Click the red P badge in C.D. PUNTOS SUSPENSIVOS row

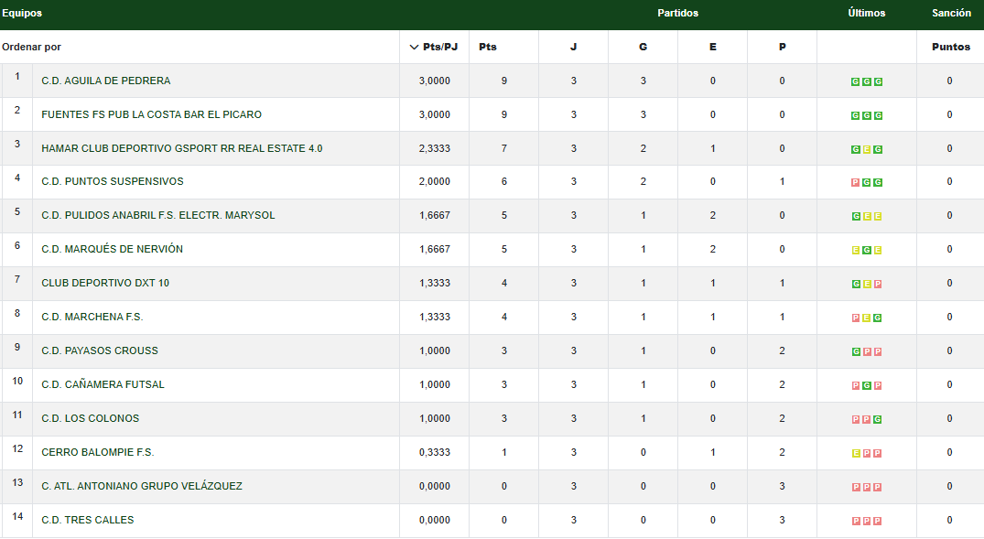(x=856, y=183)
